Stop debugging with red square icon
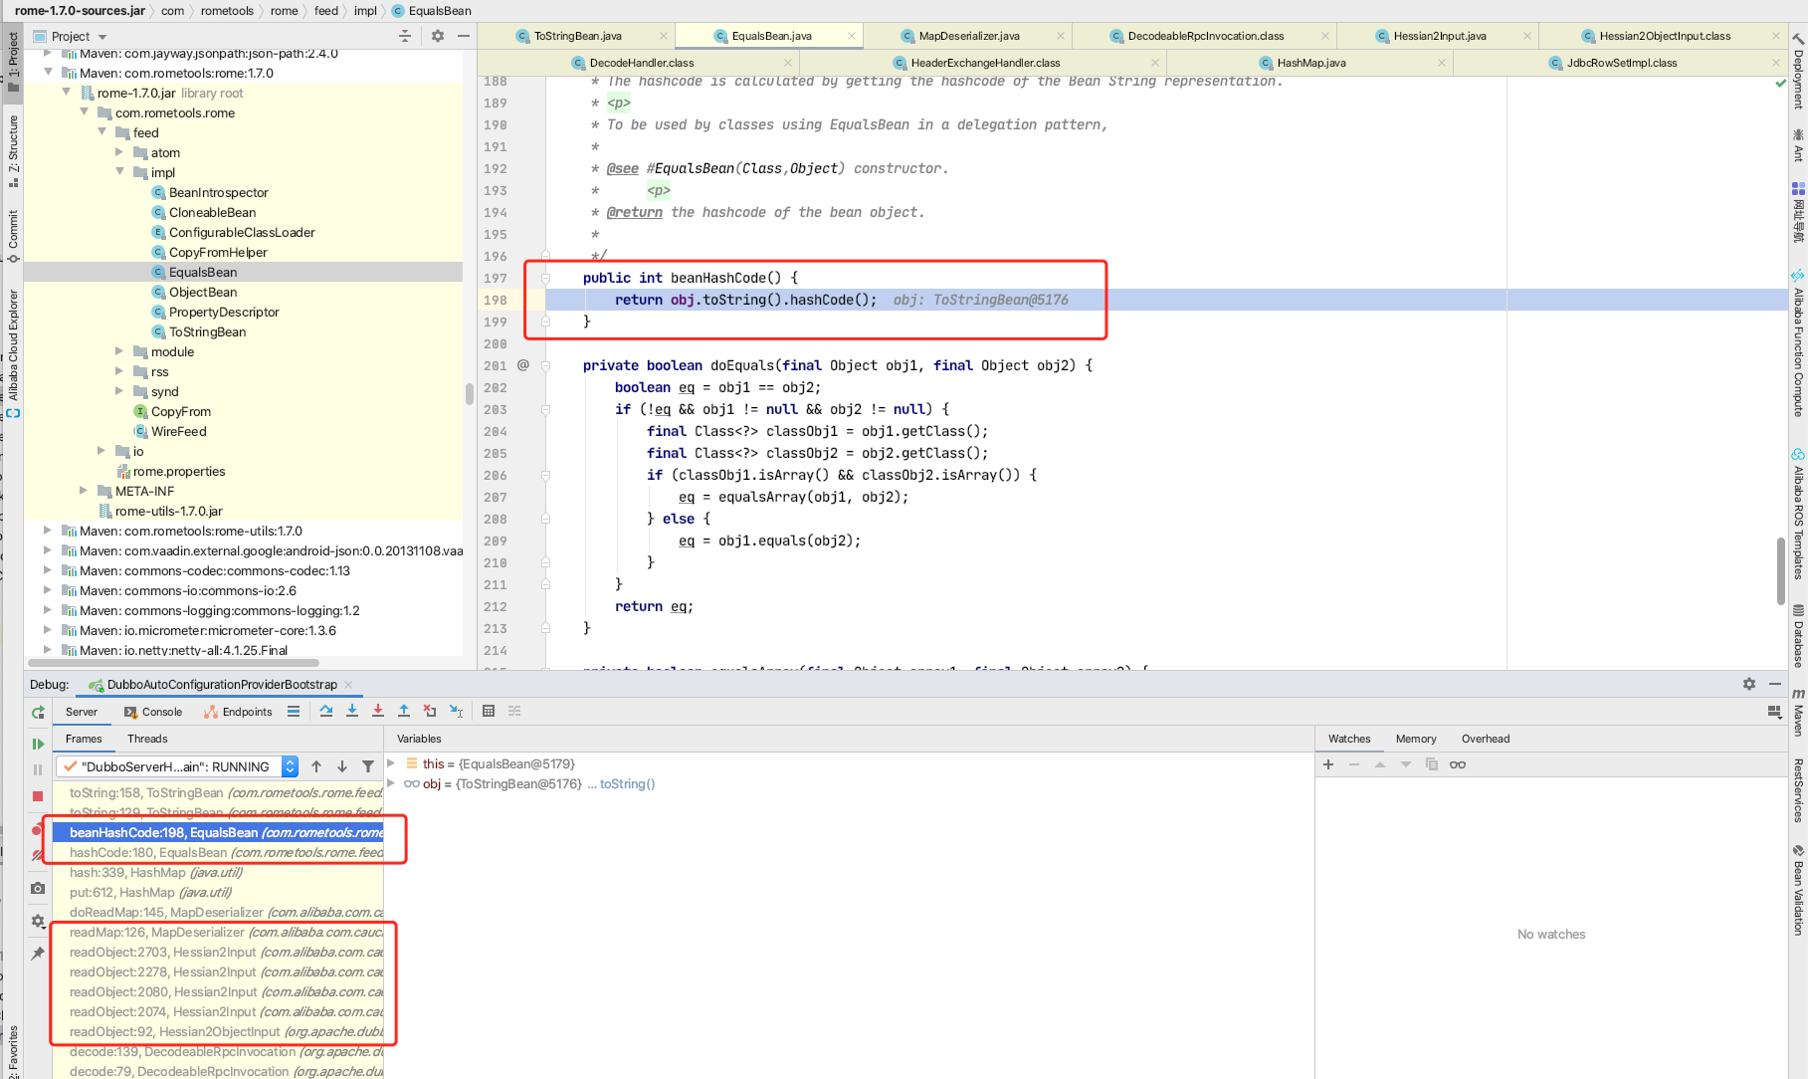 pyautogui.click(x=38, y=796)
